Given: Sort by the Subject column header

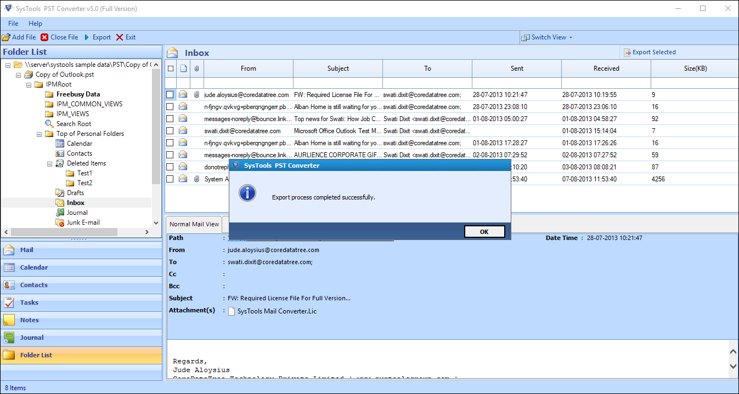Looking at the screenshot, I should (338, 68).
